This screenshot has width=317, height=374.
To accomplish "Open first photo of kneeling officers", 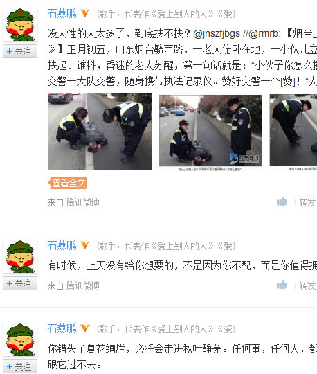I will click(100, 132).
